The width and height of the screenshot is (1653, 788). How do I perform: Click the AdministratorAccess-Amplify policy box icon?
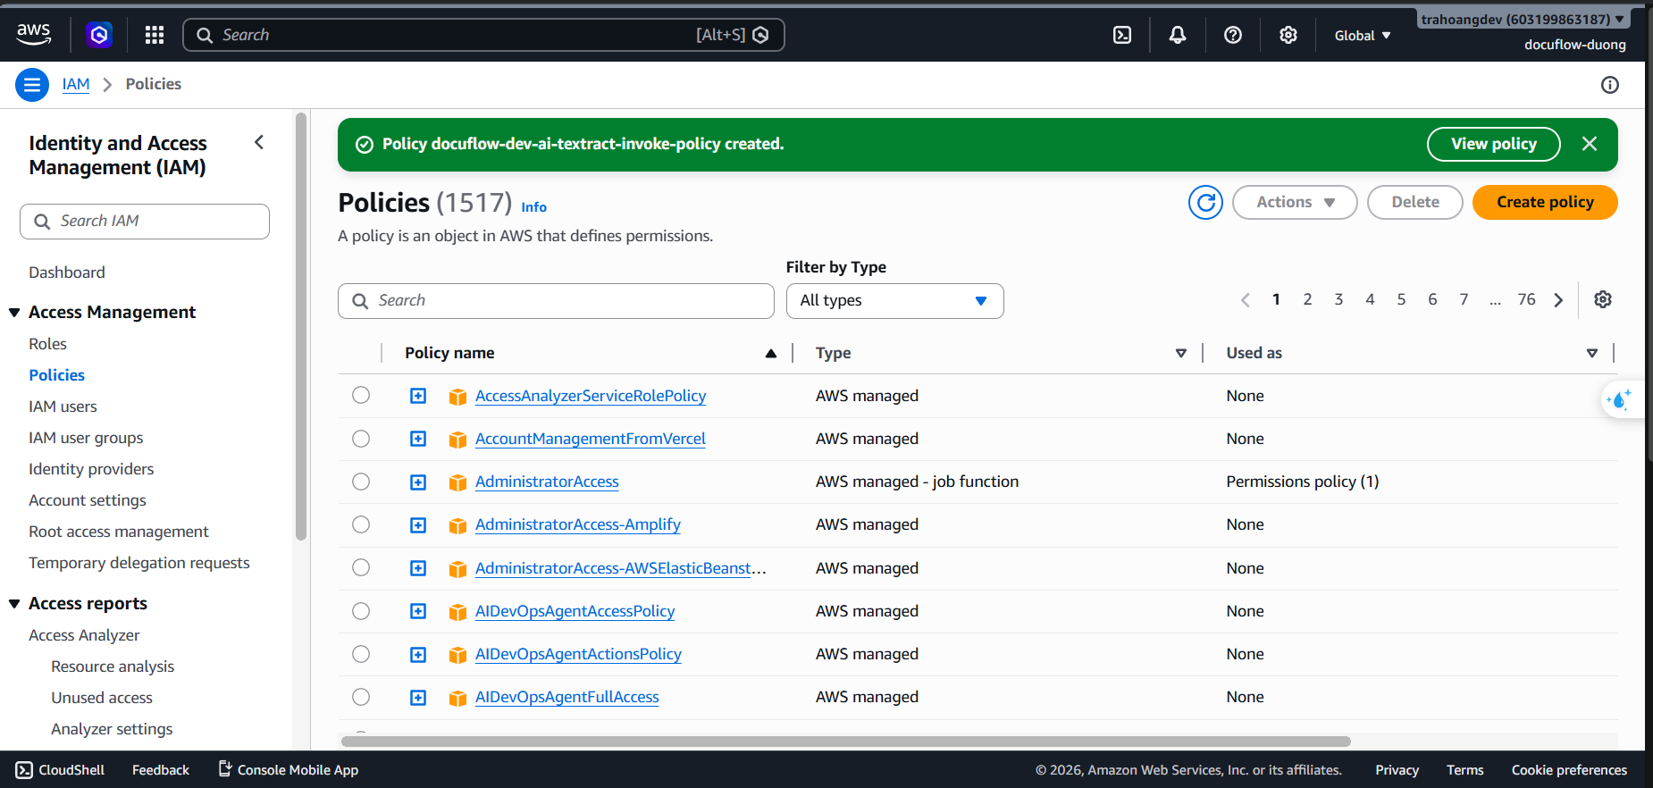point(457,525)
